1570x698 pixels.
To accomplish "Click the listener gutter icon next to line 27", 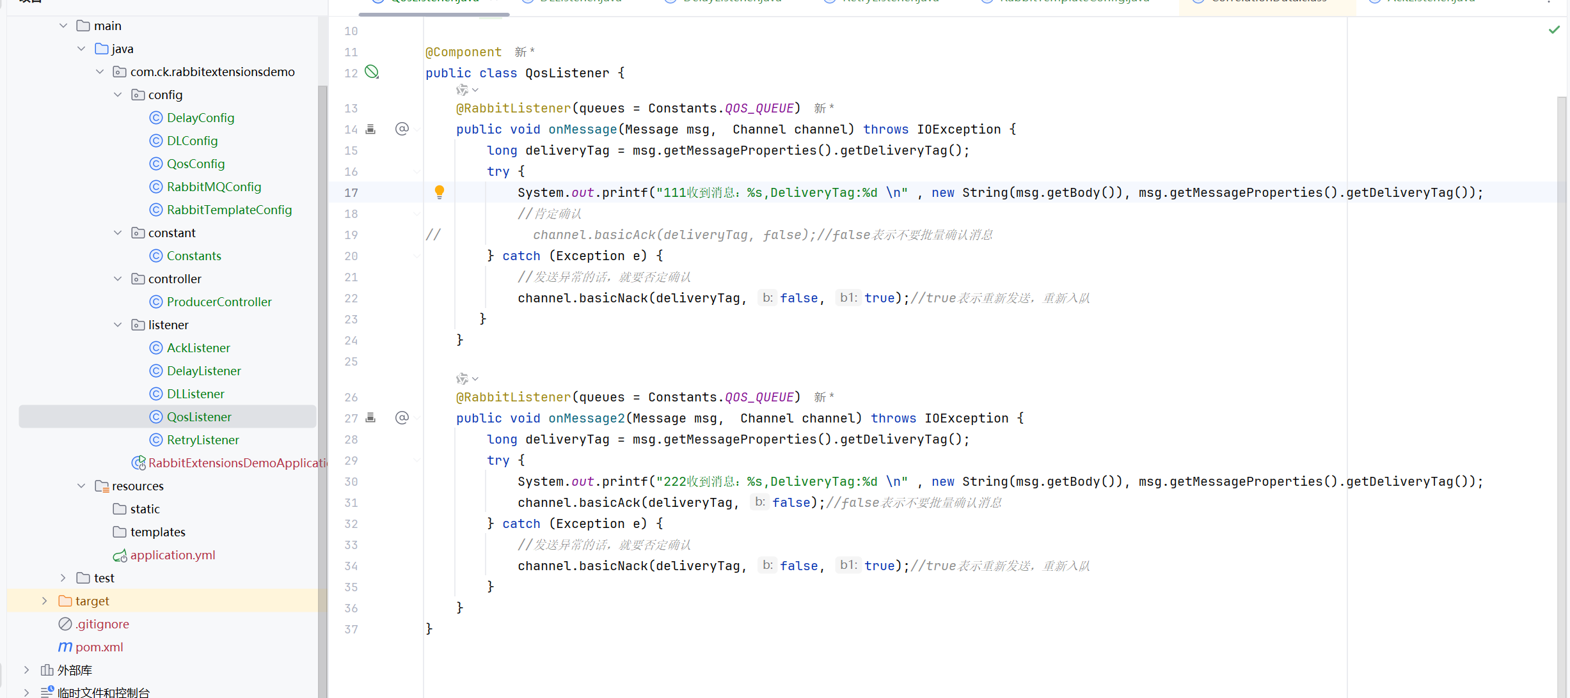I will point(370,417).
